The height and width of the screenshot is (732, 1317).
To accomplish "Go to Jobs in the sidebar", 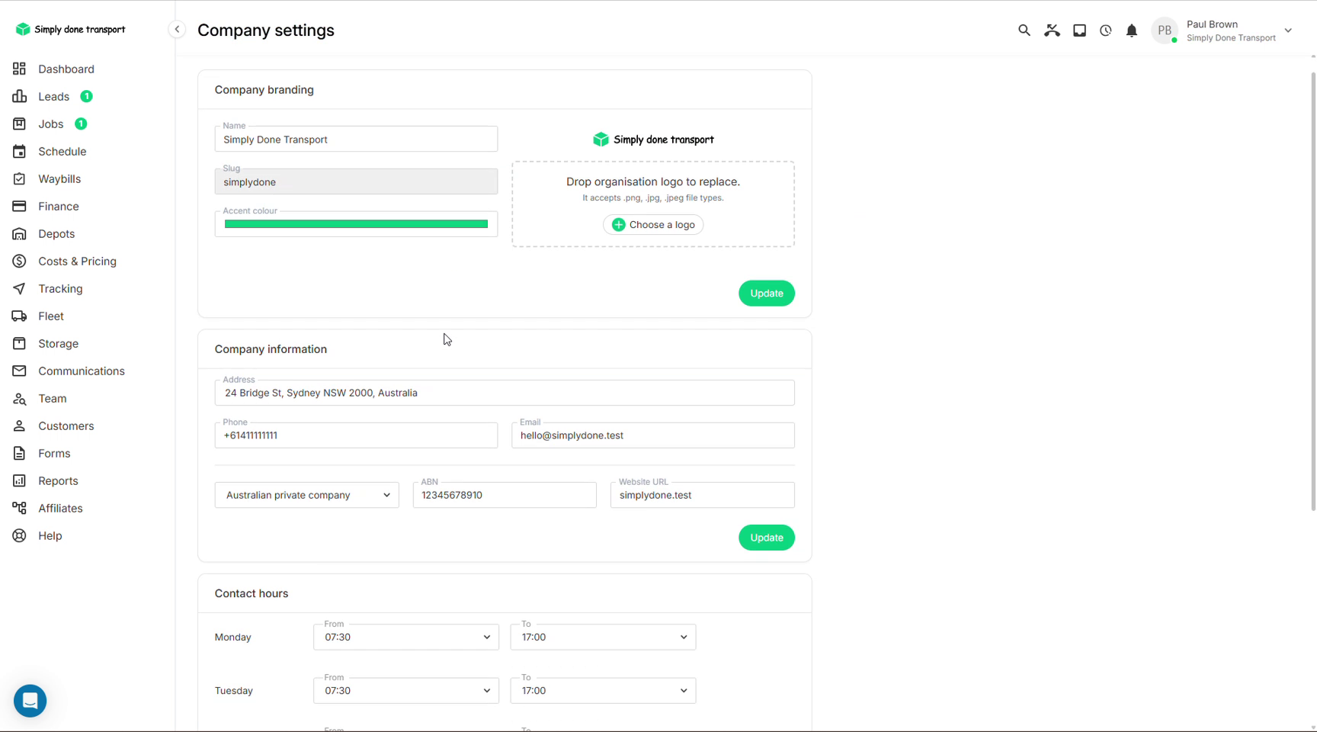I will 50,124.
